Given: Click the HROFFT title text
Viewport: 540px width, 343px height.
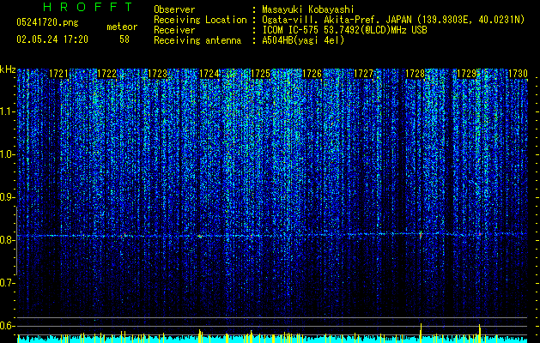Looking at the screenshot, I should 88,7.
